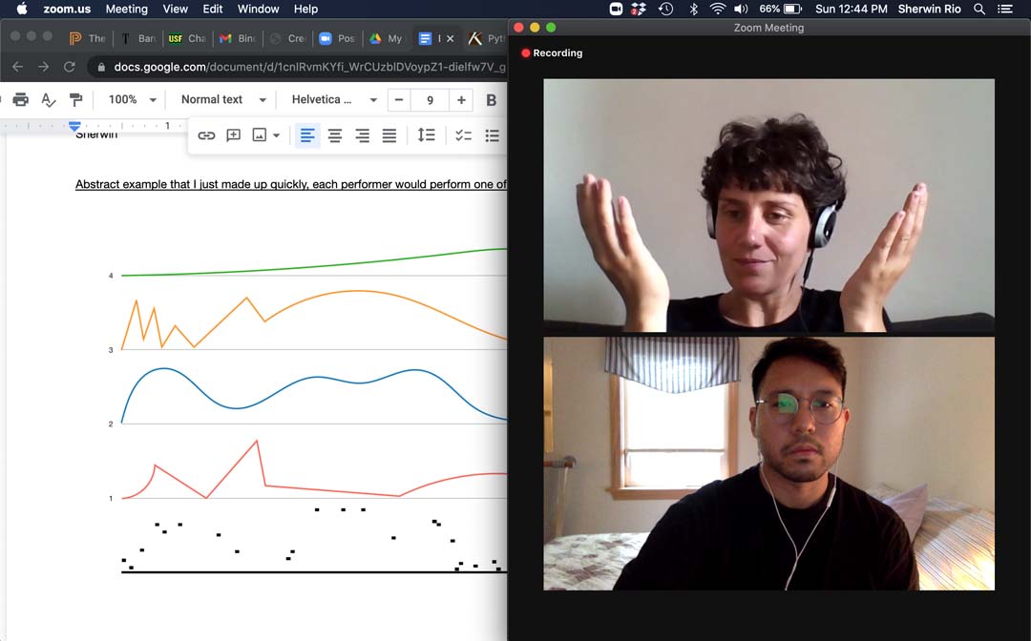
Task: Go back in Chrome browser
Action: 18,67
